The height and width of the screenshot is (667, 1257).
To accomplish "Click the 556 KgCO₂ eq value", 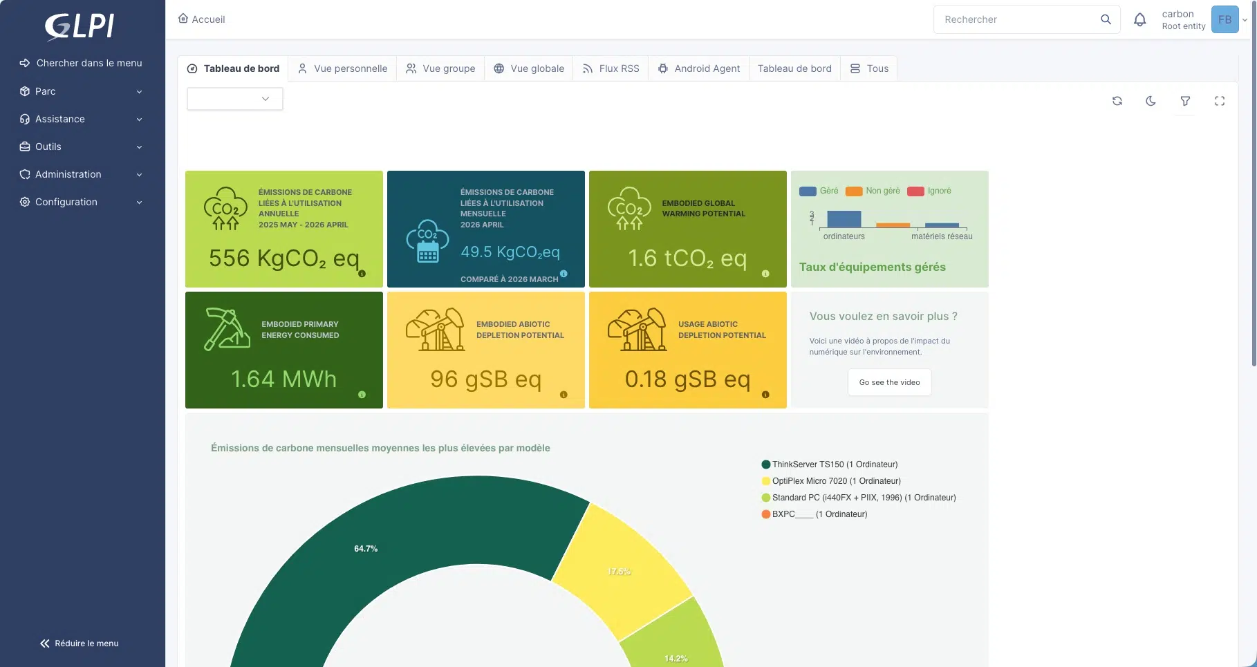I will 284,259.
